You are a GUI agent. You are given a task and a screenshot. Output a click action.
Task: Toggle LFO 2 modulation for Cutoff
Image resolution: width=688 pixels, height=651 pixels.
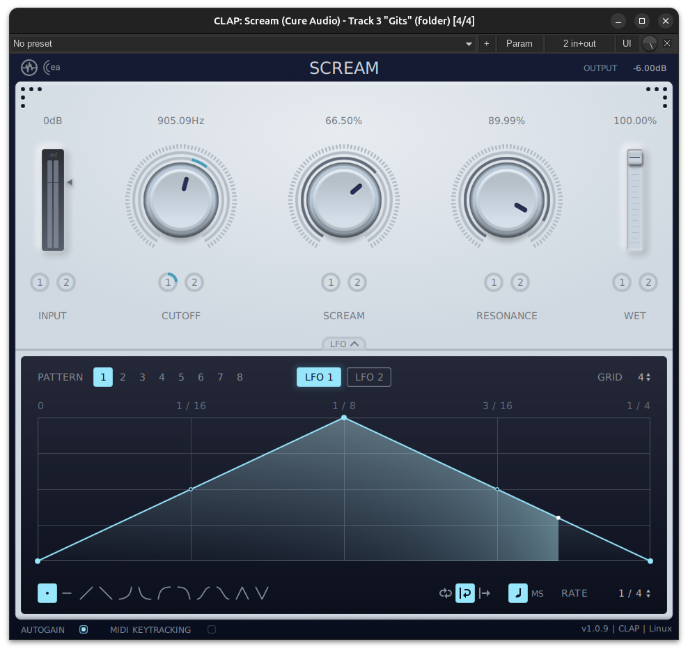tap(194, 282)
